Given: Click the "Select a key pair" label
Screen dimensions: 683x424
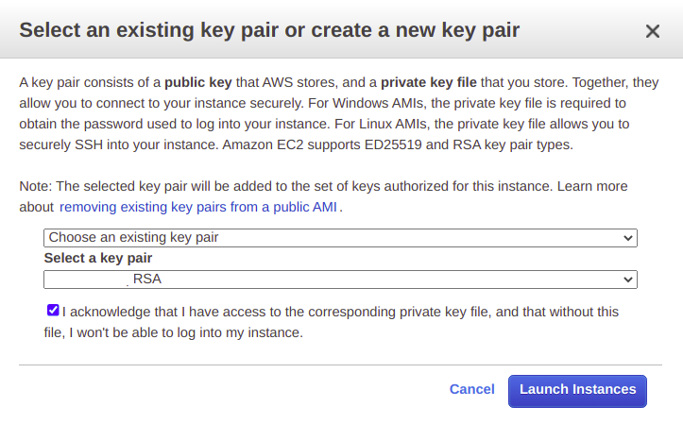Looking at the screenshot, I should click(x=98, y=258).
